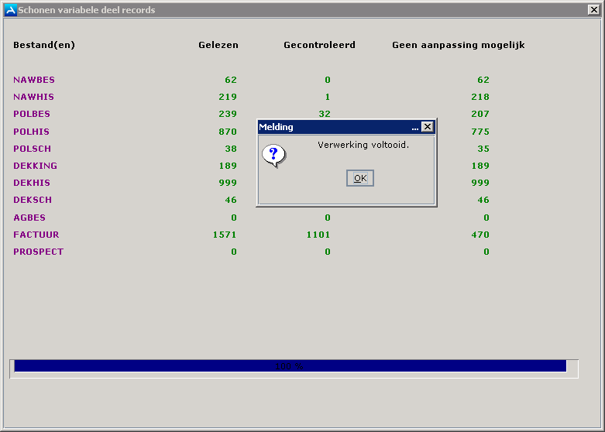Click the Gelezen column header
The height and width of the screenshot is (432, 605).
[218, 45]
